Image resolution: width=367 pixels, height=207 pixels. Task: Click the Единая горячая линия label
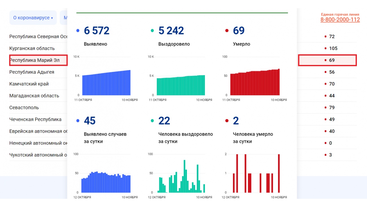pyautogui.click(x=340, y=14)
